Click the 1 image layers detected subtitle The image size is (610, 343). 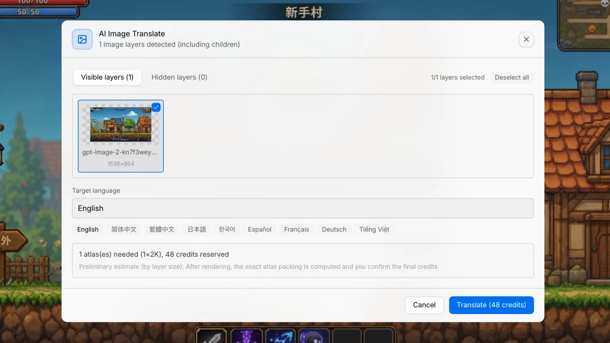point(169,44)
